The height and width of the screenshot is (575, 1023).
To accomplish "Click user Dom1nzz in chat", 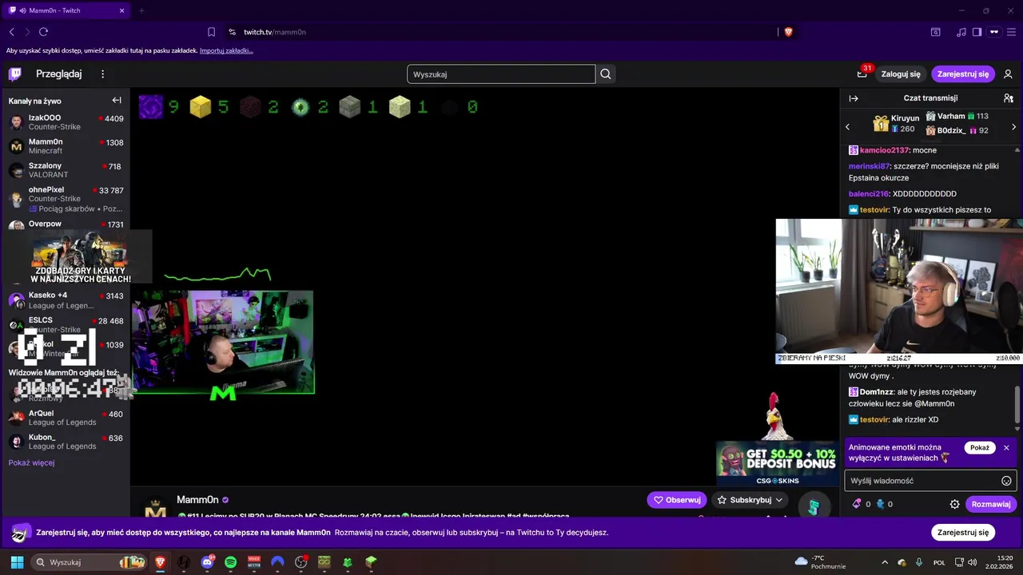I will coord(878,392).
